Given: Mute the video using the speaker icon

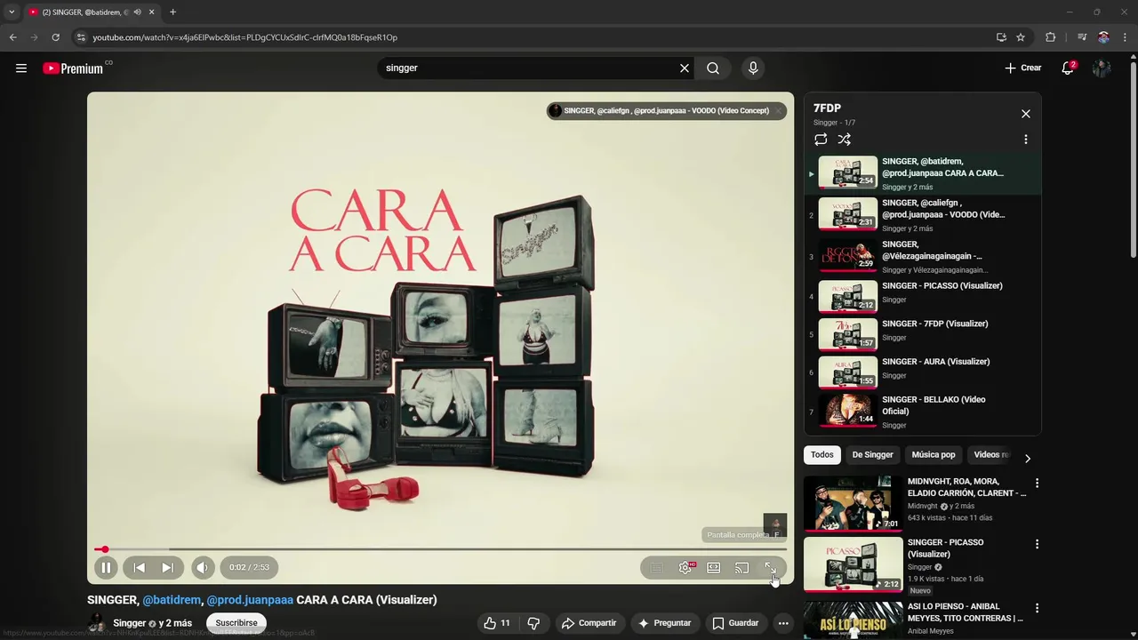Looking at the screenshot, I should (x=203, y=567).
